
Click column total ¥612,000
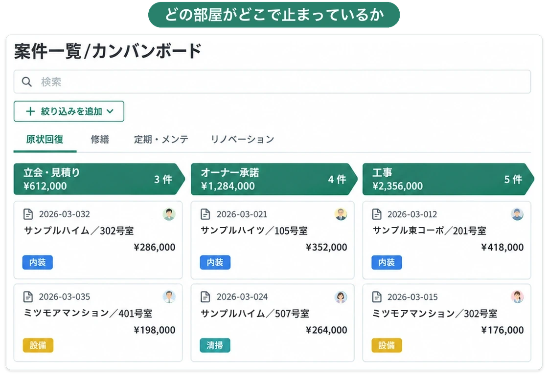pos(45,186)
